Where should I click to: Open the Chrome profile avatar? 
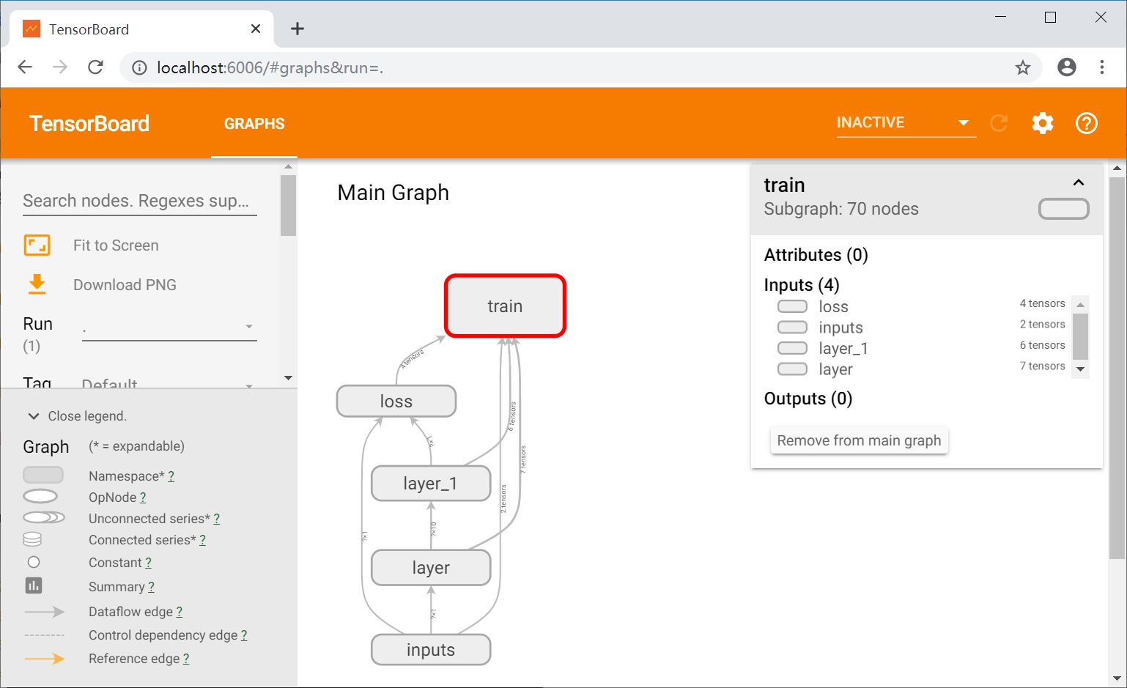1067,67
